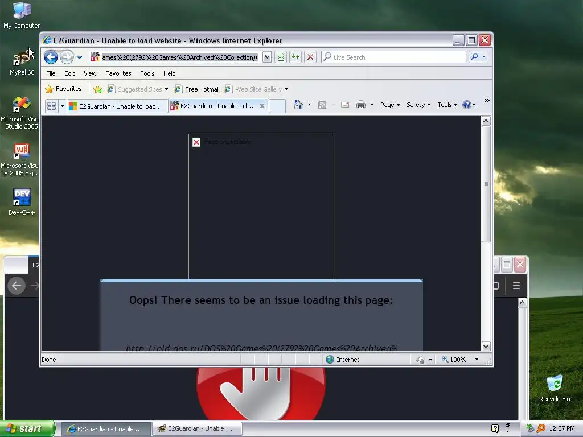Click the search magnifier button

474,57
